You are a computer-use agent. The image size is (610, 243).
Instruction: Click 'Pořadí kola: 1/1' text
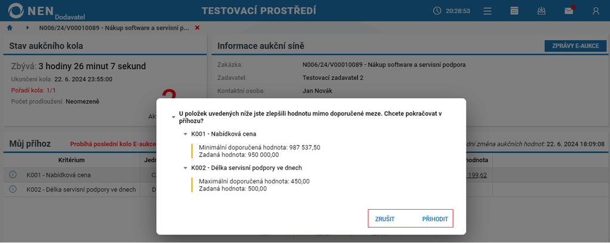[34, 91]
